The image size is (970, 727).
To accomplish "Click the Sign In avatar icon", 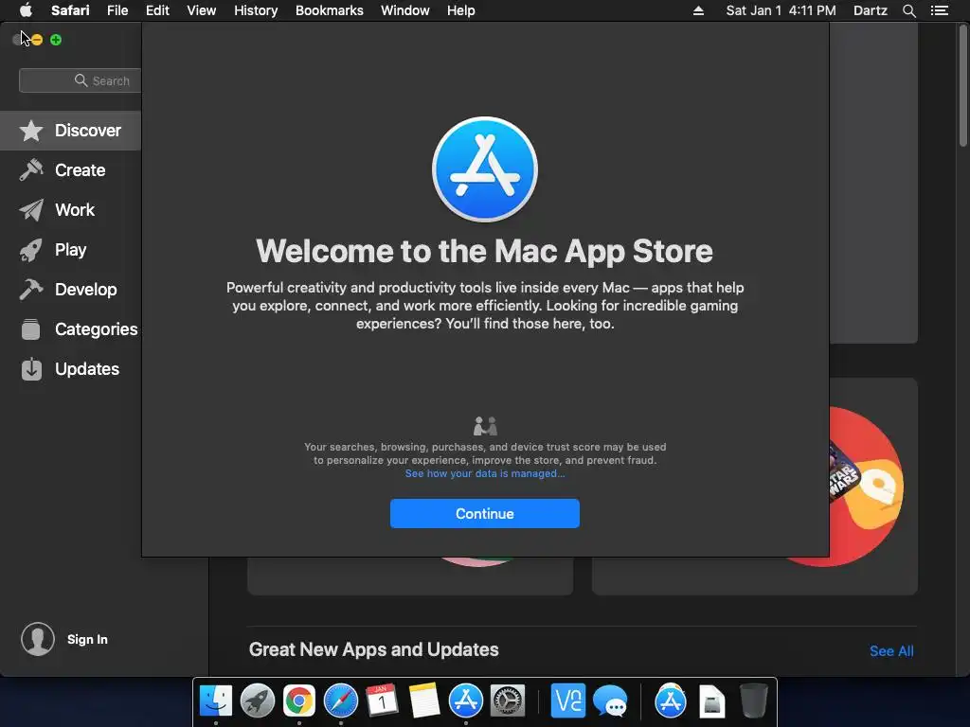I will 38,639.
